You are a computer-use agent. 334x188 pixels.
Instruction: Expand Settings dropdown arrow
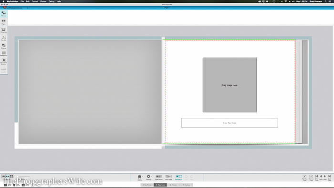pos(151,177)
